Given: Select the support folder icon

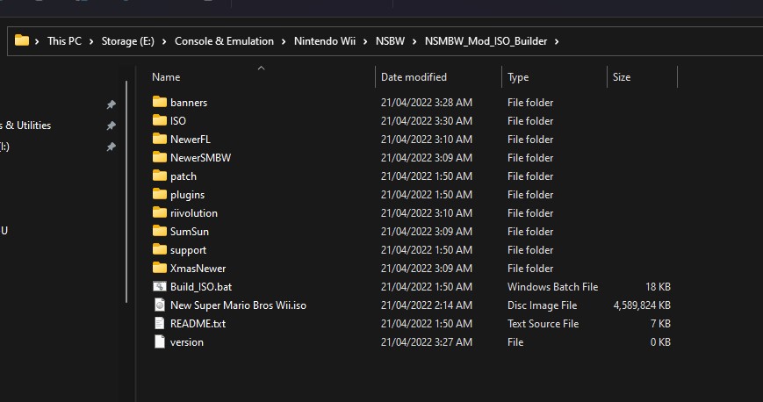Looking at the screenshot, I should point(160,249).
